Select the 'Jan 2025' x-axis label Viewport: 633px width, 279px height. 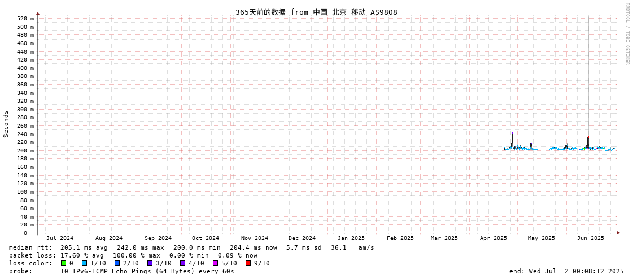coord(351,238)
